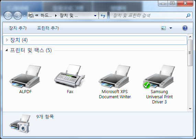
Task: Select the ALPDF printer icon
Action: 25,76
